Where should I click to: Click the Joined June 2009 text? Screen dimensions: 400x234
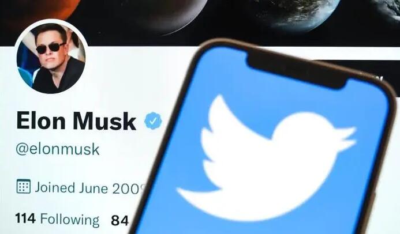click(x=90, y=188)
